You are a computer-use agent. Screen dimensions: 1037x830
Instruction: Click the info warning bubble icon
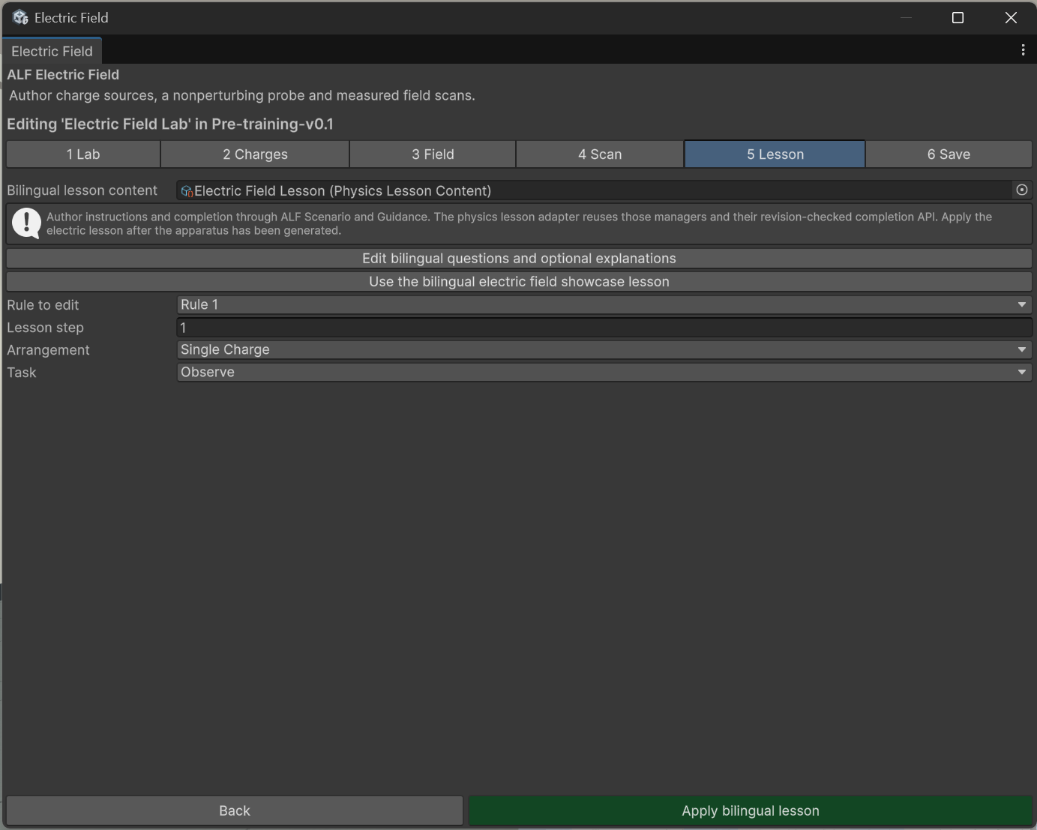click(x=27, y=223)
